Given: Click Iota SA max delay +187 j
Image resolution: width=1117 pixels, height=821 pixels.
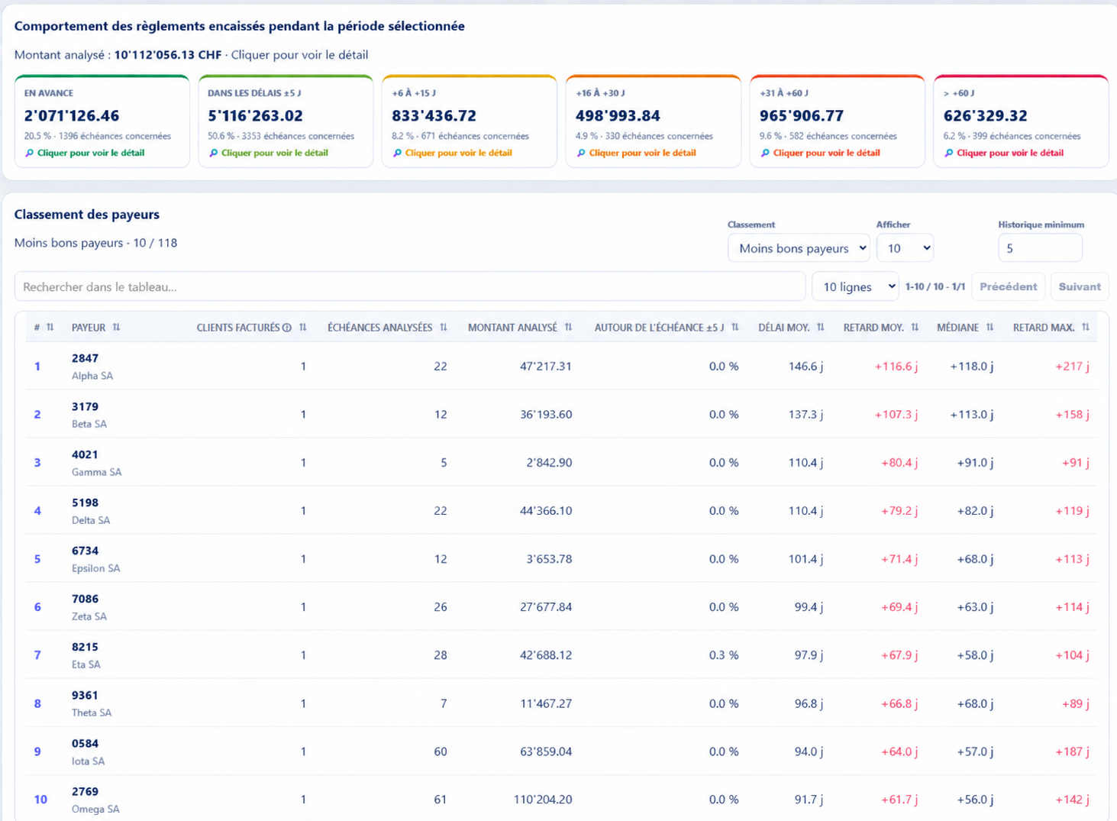Looking at the screenshot, I should point(1072,752).
